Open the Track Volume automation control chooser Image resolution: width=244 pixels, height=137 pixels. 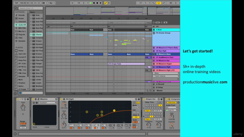(x=166, y=76)
